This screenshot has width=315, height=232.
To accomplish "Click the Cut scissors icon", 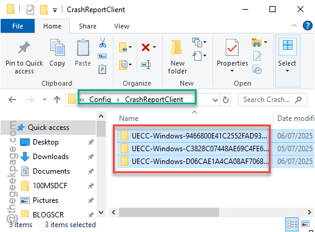I will [x=103, y=43].
